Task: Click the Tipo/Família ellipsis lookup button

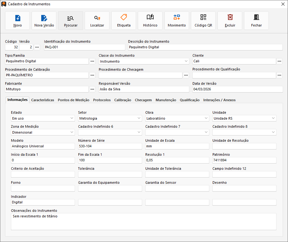Action: [92, 61]
